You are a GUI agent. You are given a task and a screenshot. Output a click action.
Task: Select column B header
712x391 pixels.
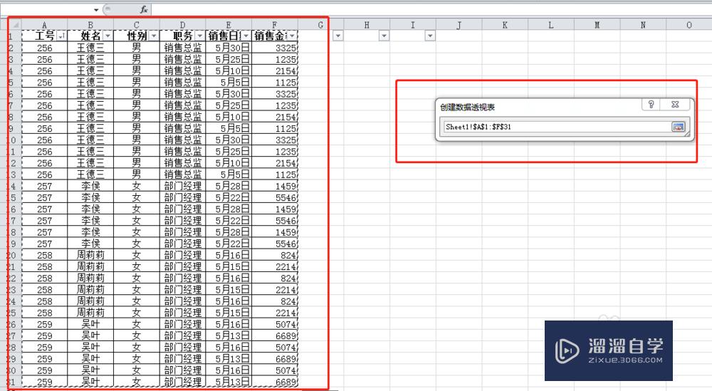pyautogui.click(x=90, y=25)
